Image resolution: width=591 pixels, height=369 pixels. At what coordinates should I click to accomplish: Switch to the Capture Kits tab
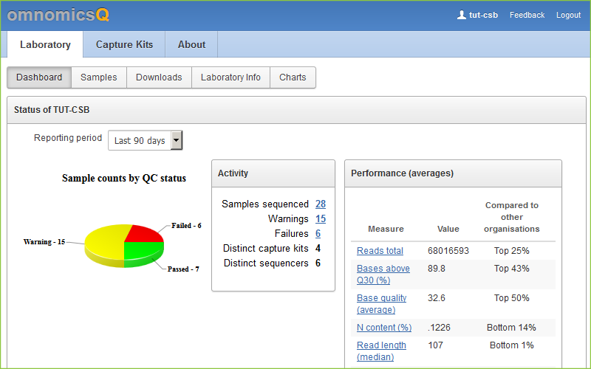click(x=124, y=44)
